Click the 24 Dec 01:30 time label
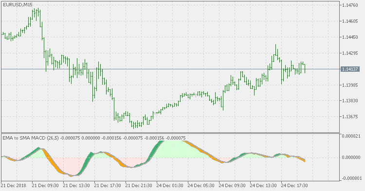 point(170,186)
